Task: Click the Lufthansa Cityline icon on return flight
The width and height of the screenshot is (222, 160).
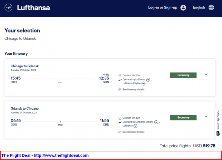Action: pos(156,122)
